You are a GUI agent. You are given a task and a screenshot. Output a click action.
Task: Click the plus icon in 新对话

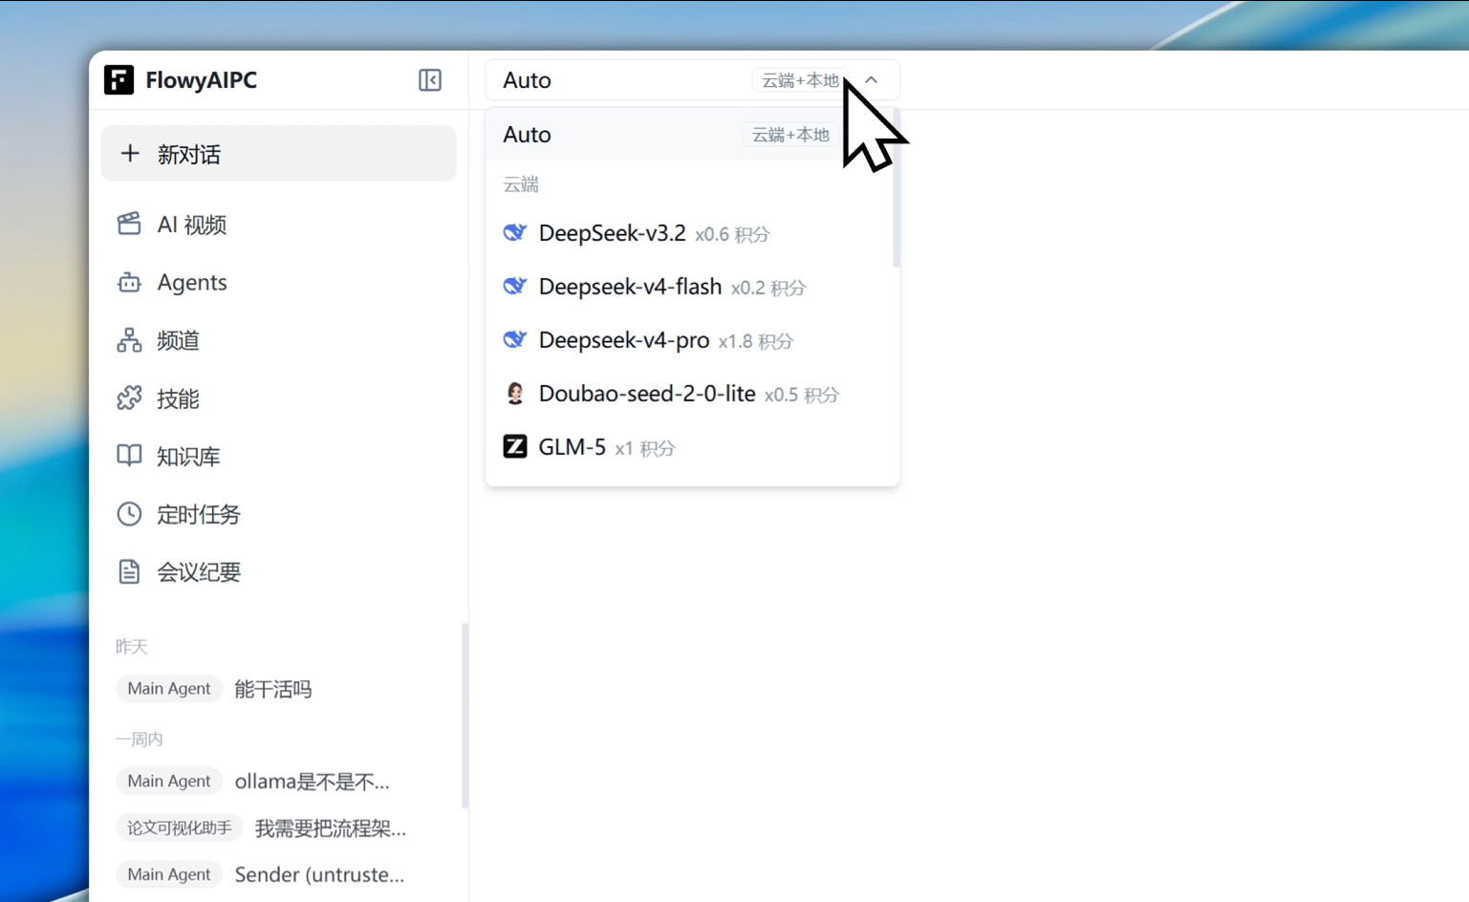tap(130, 153)
